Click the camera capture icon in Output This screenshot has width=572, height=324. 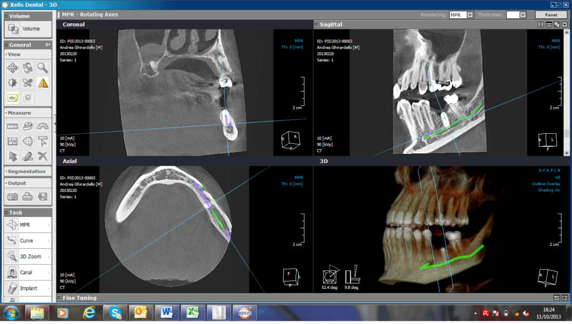(x=12, y=196)
